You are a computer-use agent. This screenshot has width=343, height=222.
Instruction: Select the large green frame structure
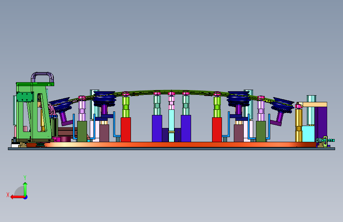coord(34,112)
